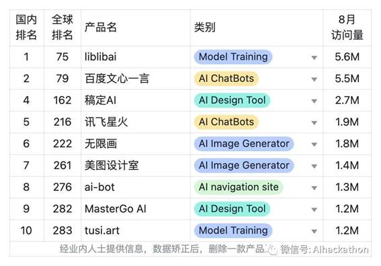Open dropdown arrow in 无限画 row

click(x=314, y=144)
